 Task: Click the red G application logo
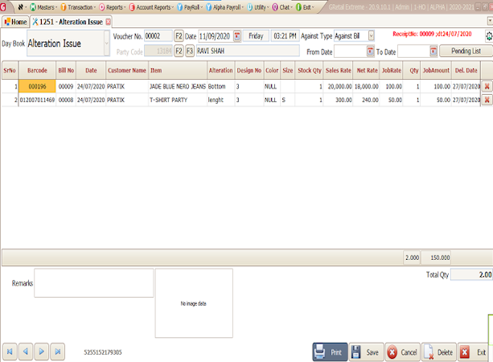3,6
